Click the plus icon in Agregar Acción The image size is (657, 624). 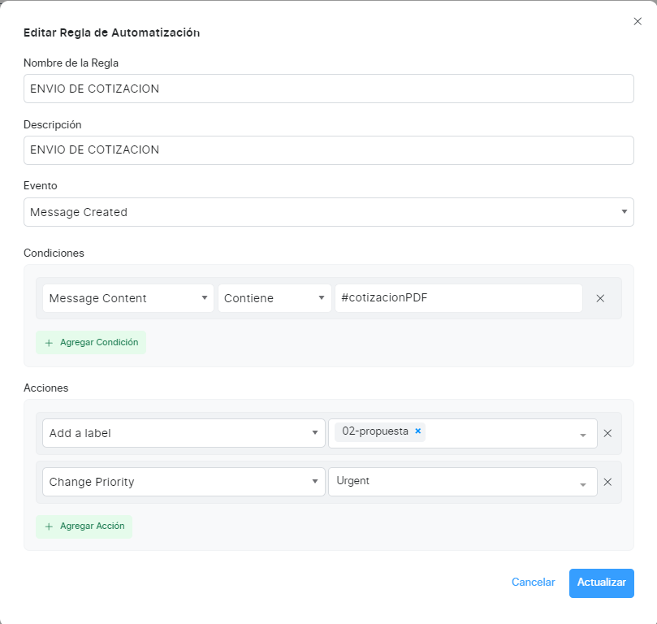coord(49,526)
